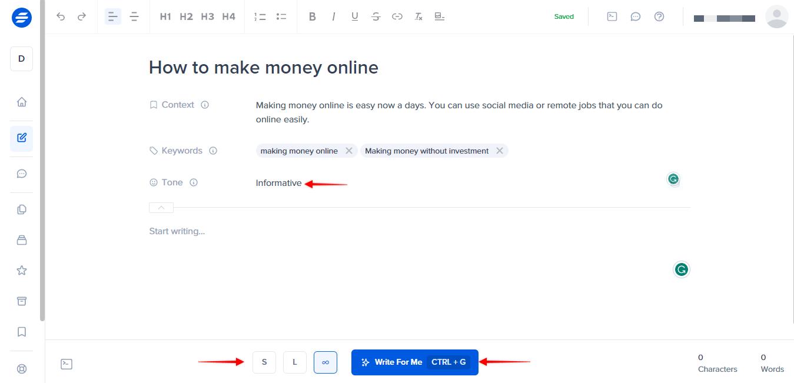794x383 pixels.
Task: Enable the infinity unlimited output mode
Action: click(325, 362)
